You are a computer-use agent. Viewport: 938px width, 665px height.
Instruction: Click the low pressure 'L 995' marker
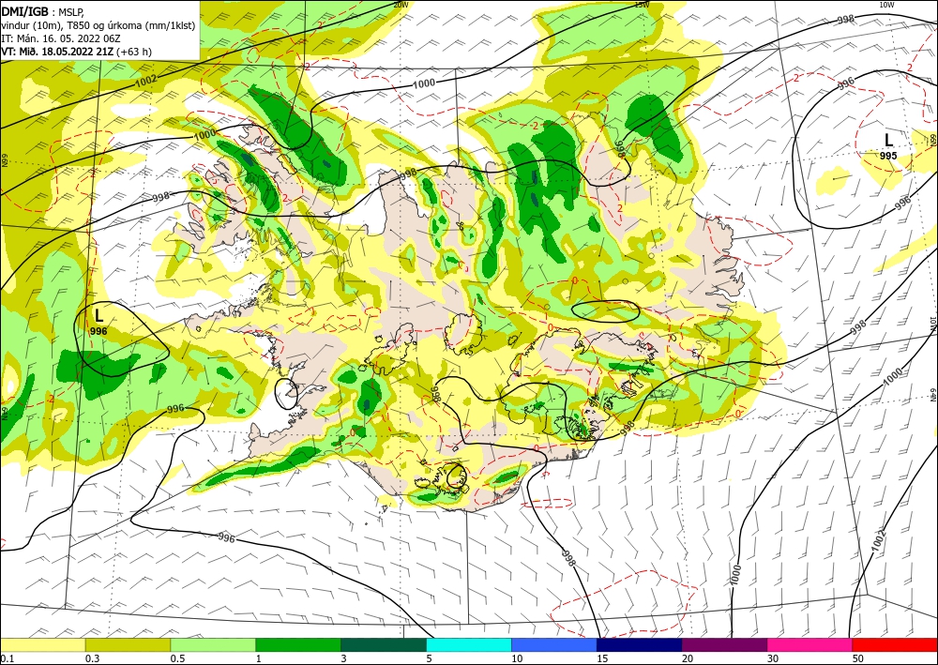click(x=888, y=146)
